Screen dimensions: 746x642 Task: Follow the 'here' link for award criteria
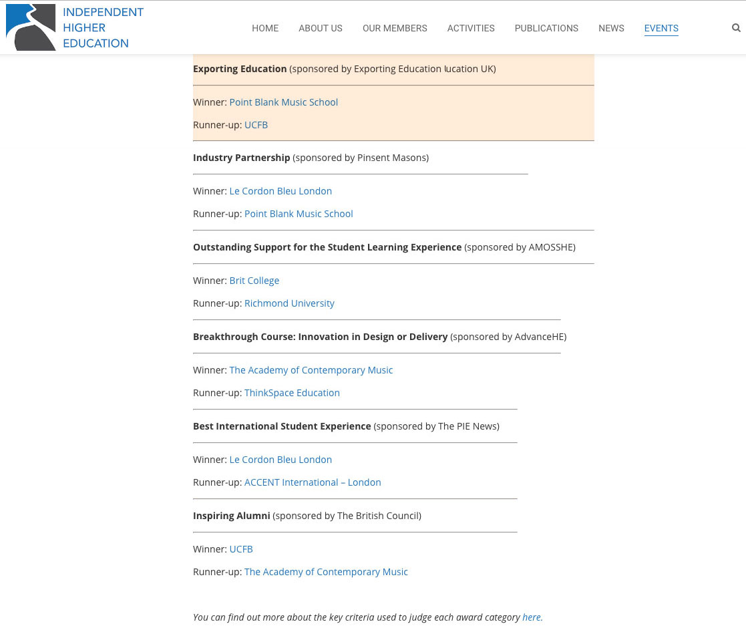tap(532, 617)
